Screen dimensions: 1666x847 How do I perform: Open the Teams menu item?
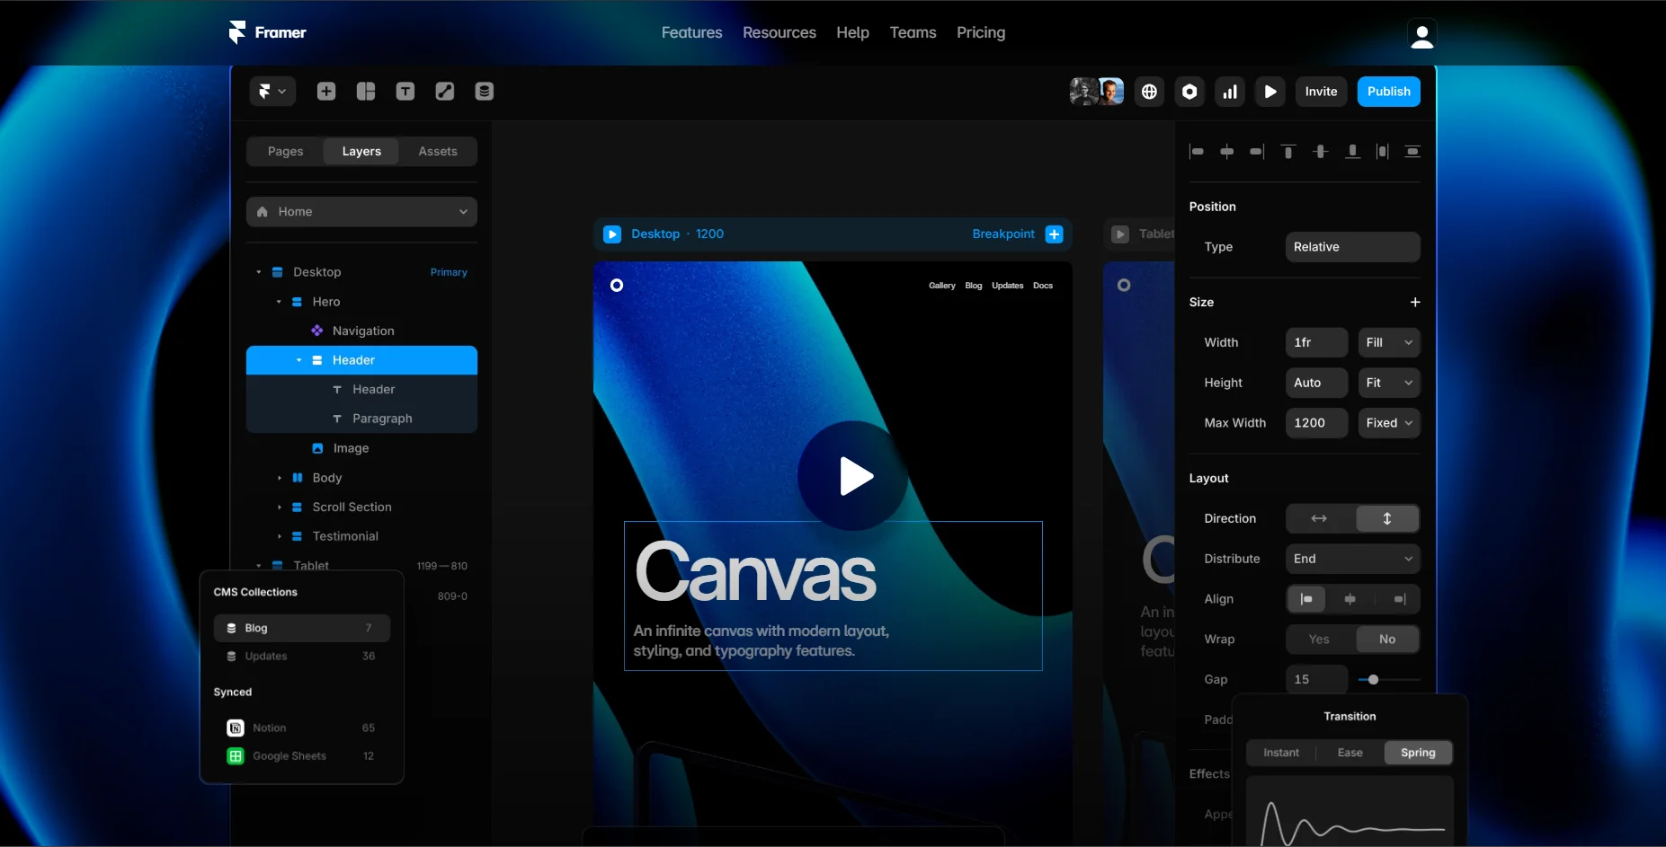[913, 32]
